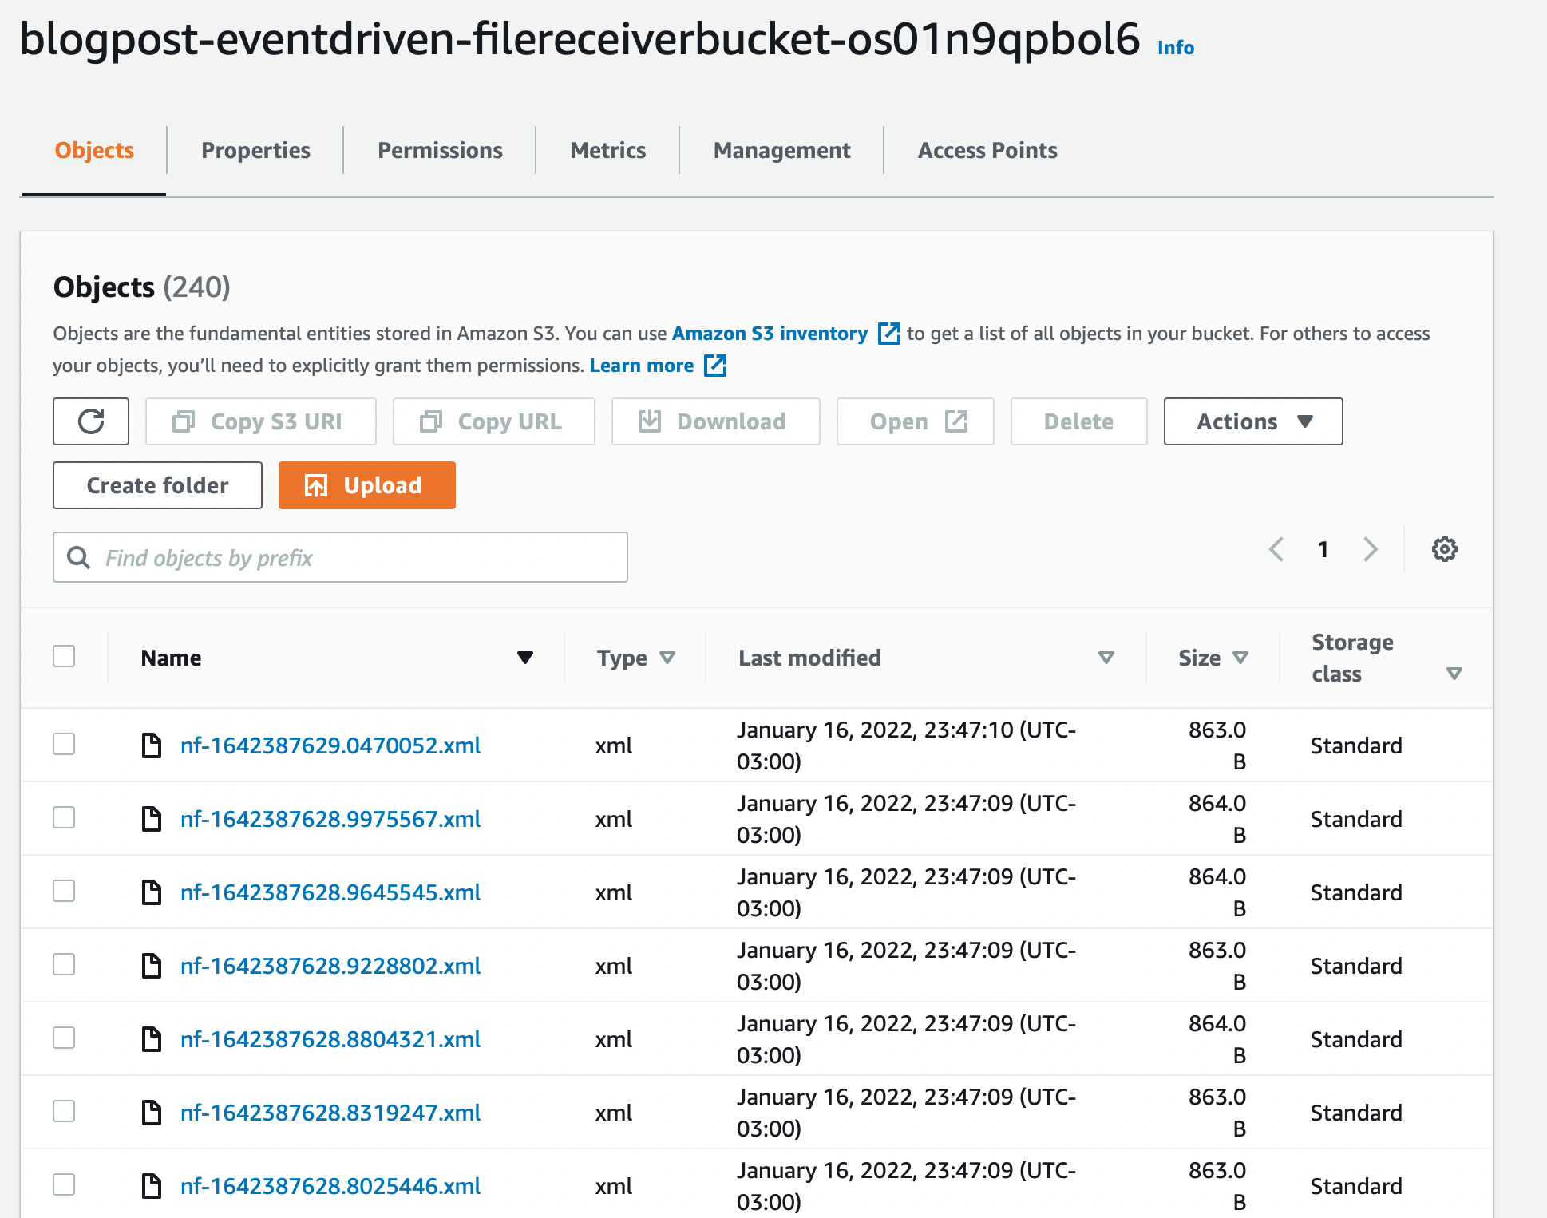Click file icon for nf-1642387629.0470052.xml
Viewport: 1547px width, 1218px height.
click(x=152, y=745)
